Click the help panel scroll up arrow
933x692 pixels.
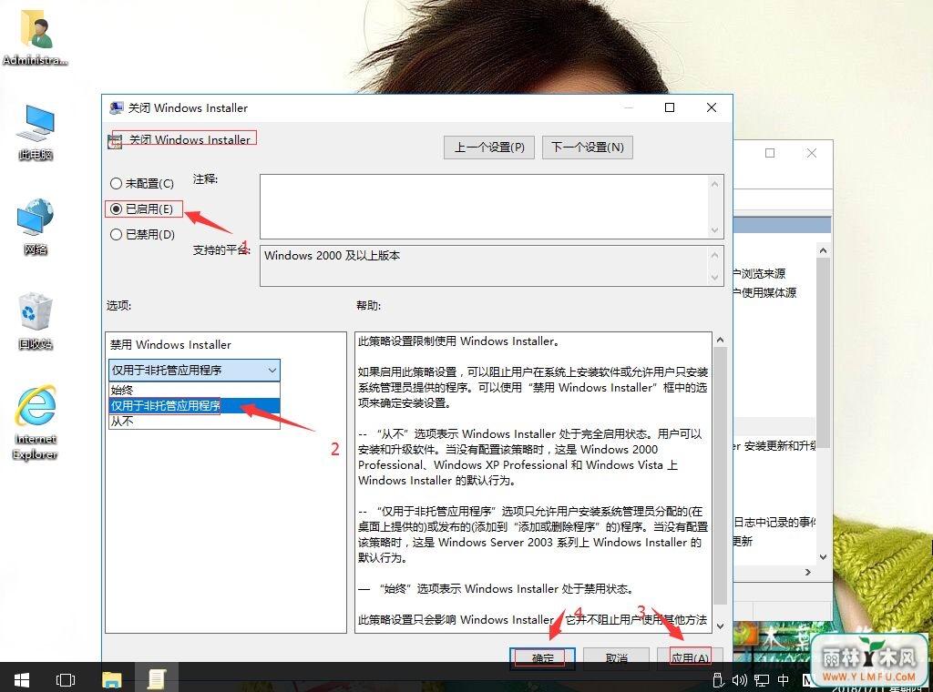pos(720,340)
